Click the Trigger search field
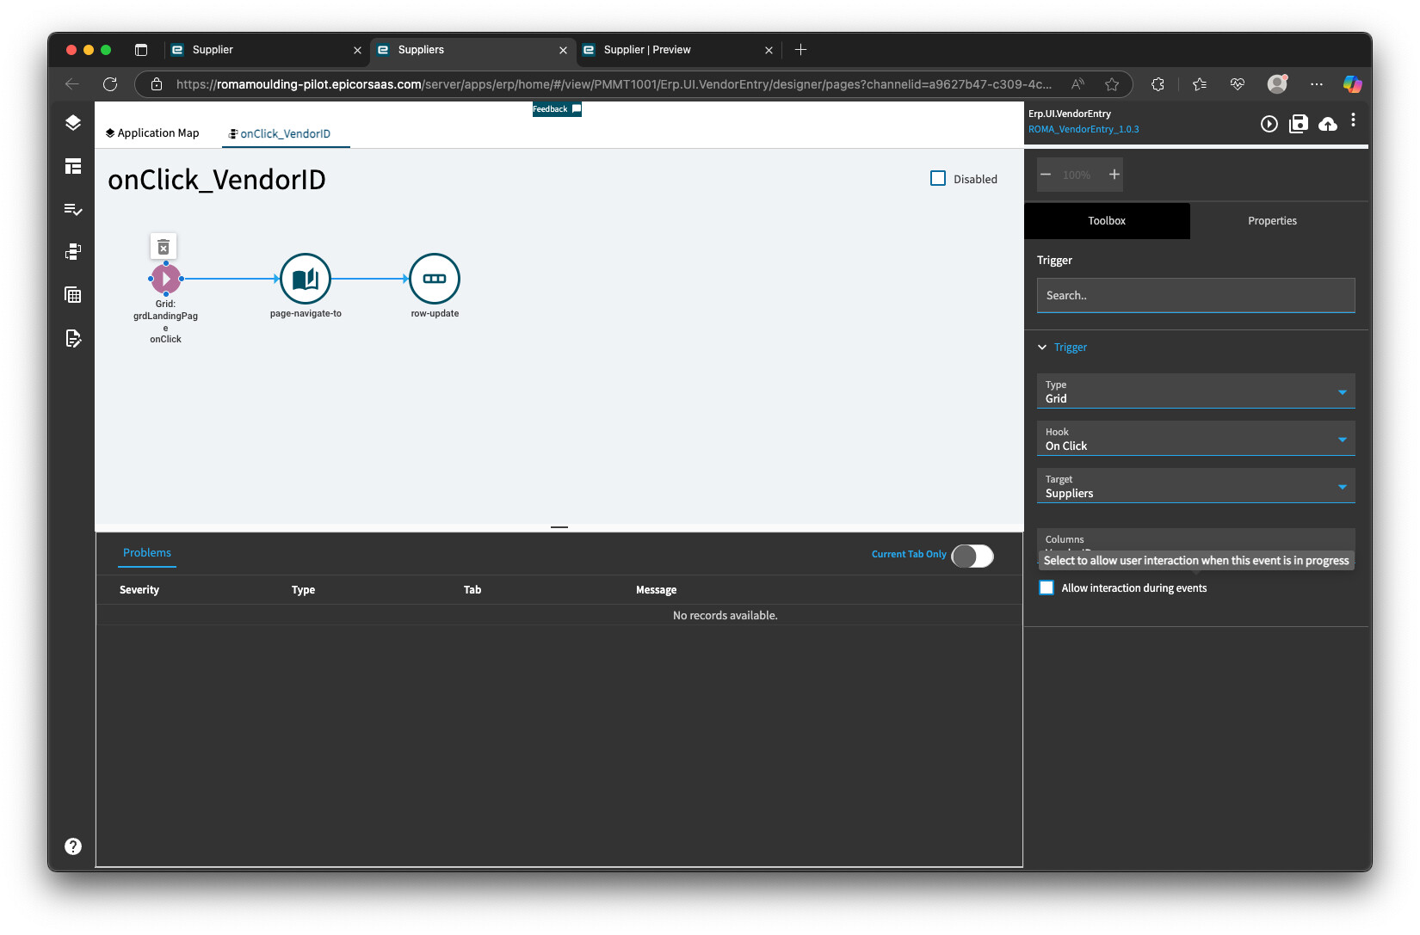This screenshot has width=1420, height=935. tap(1195, 295)
